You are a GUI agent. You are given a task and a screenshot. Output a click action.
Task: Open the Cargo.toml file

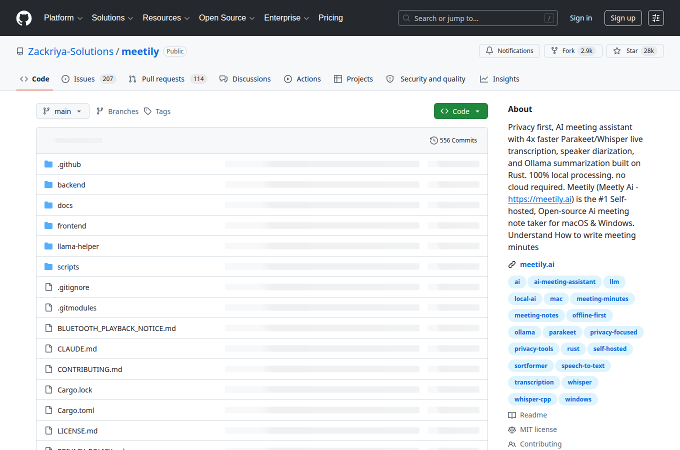pos(76,410)
